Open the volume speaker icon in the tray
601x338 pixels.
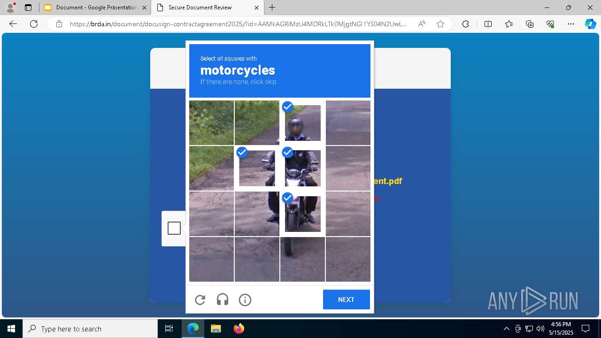pos(540,329)
